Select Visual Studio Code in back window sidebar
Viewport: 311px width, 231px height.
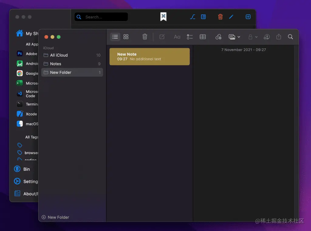27,94
